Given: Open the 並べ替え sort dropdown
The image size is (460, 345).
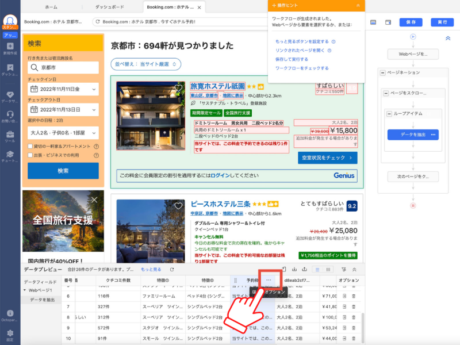Looking at the screenshot, I should click(x=145, y=64).
